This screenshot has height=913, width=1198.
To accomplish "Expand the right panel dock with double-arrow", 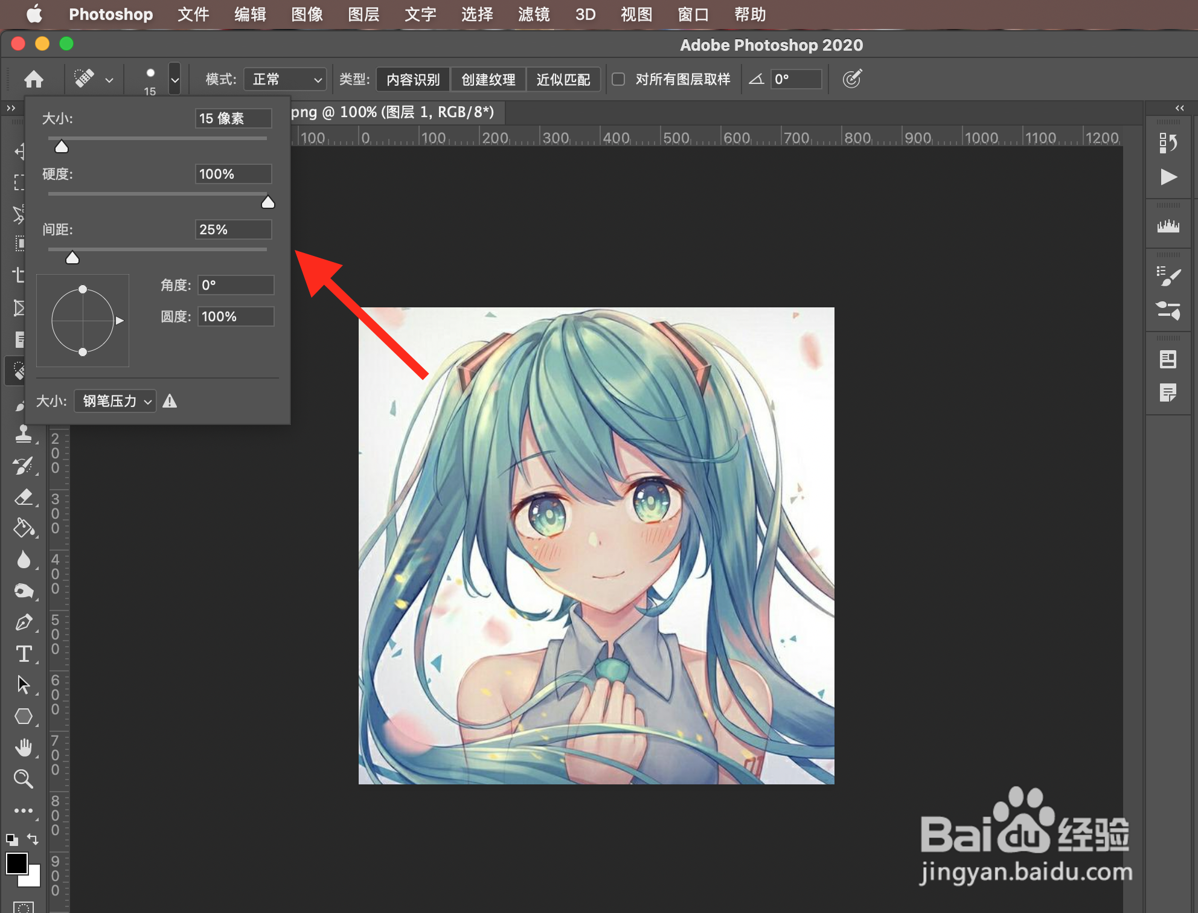I will pyautogui.click(x=1179, y=108).
